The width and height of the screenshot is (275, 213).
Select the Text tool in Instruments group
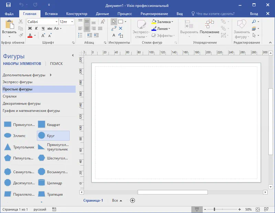point(114,35)
